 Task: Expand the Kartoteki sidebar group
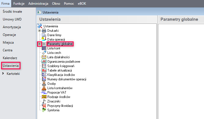tap(3, 73)
